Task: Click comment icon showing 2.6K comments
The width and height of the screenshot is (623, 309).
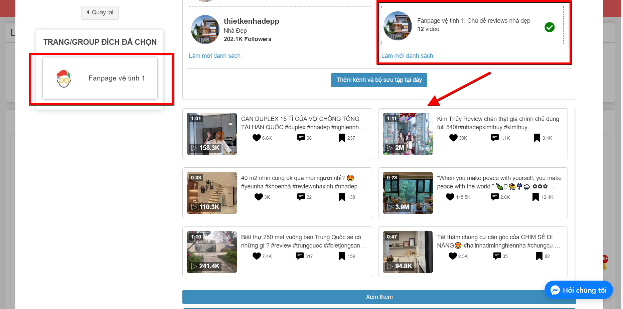Action: [495, 197]
